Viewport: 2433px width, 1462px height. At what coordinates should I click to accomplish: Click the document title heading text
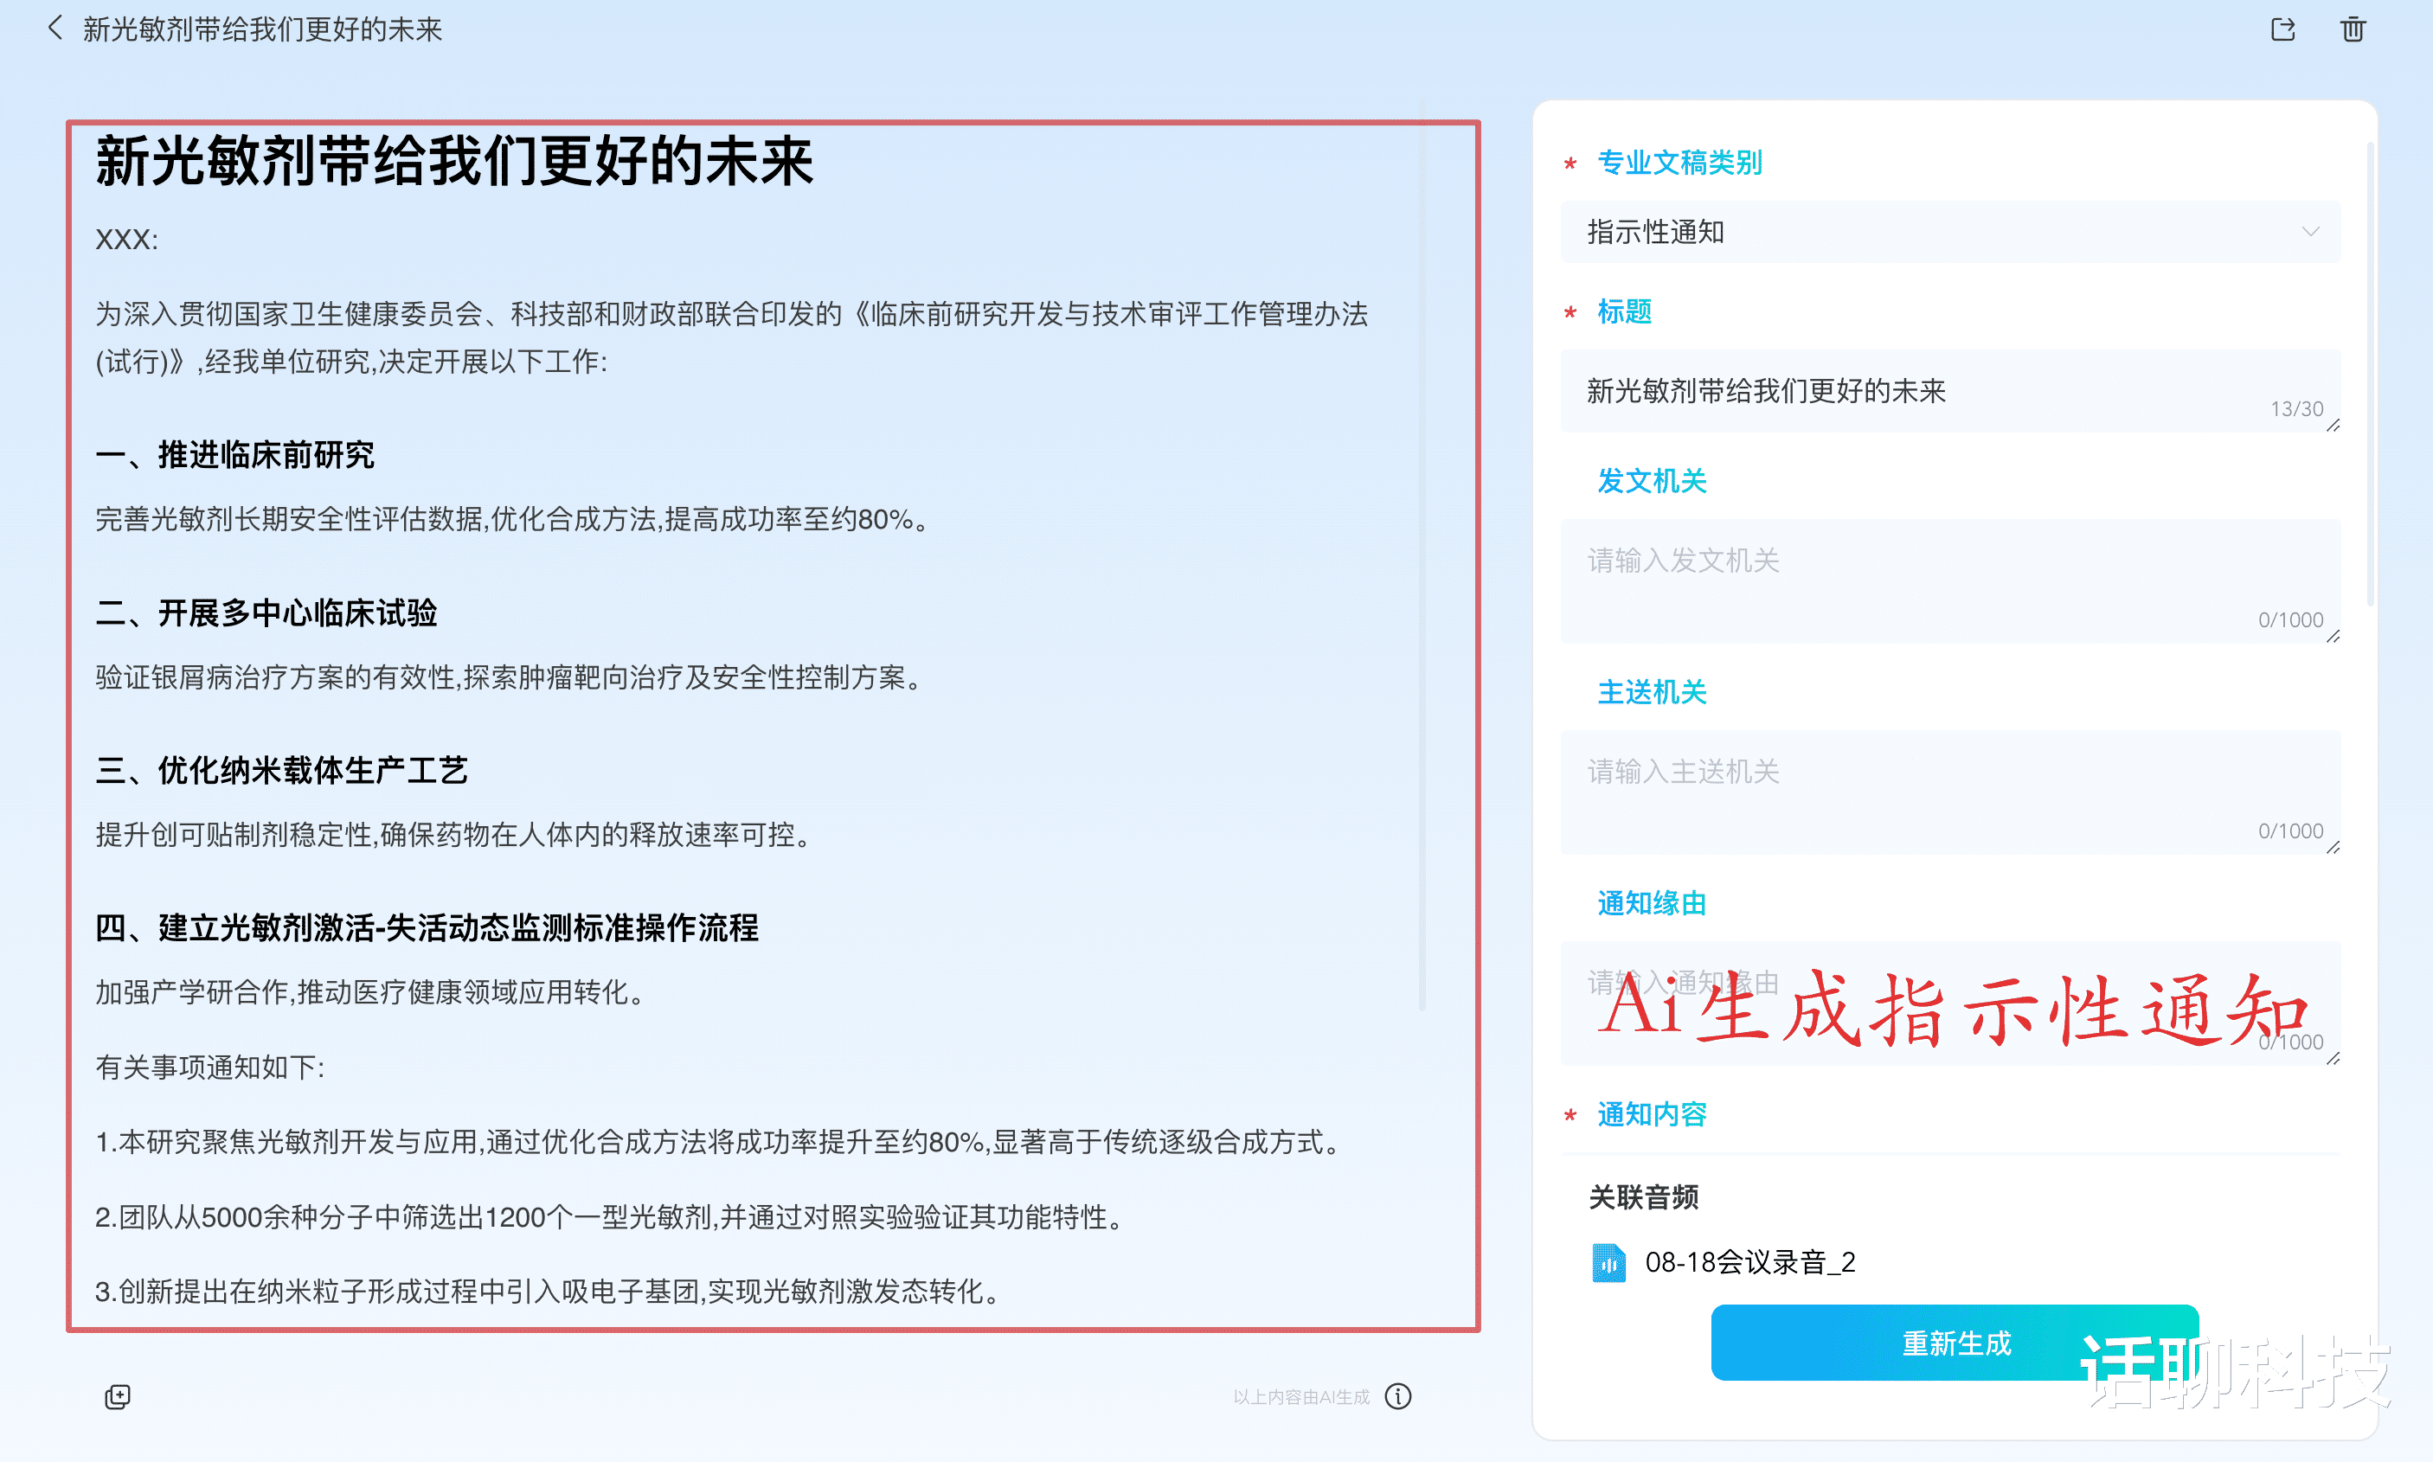pyautogui.click(x=454, y=162)
